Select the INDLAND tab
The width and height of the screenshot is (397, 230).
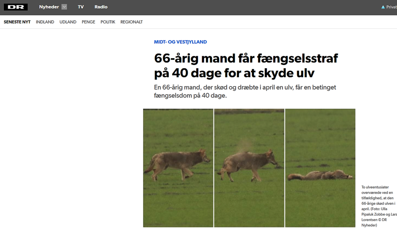tap(45, 22)
